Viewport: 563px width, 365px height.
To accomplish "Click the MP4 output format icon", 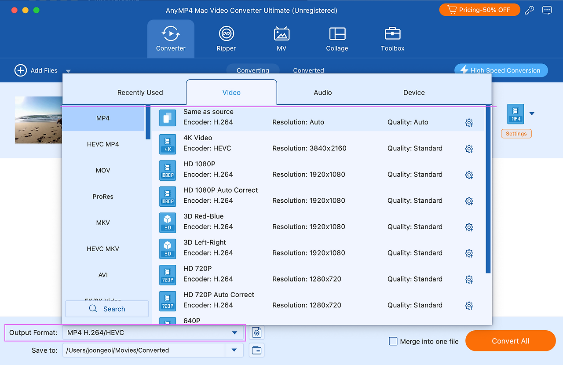I will pyautogui.click(x=515, y=114).
